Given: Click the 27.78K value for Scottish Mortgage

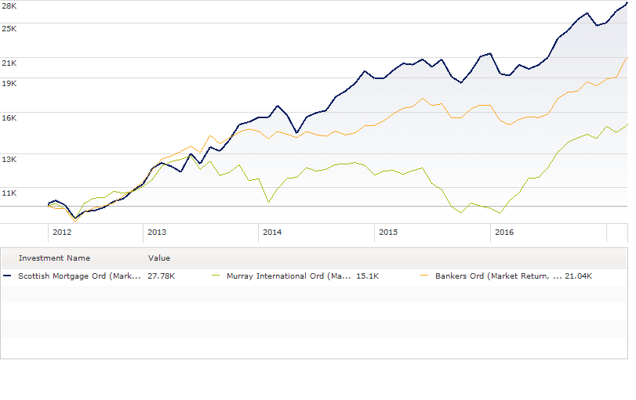Looking at the screenshot, I should (161, 276).
